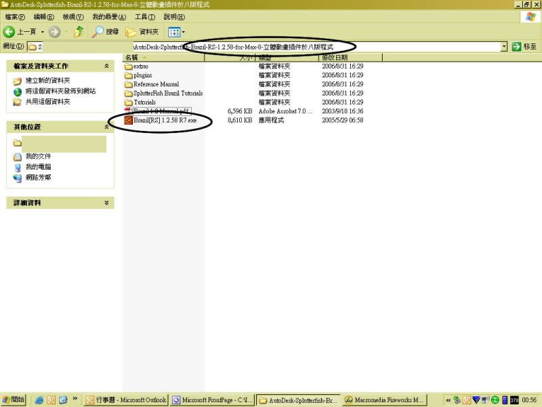Screen dimensions: 542x407
Task: Collapse the Other Places (其他位置) panel
Action: 106,127
